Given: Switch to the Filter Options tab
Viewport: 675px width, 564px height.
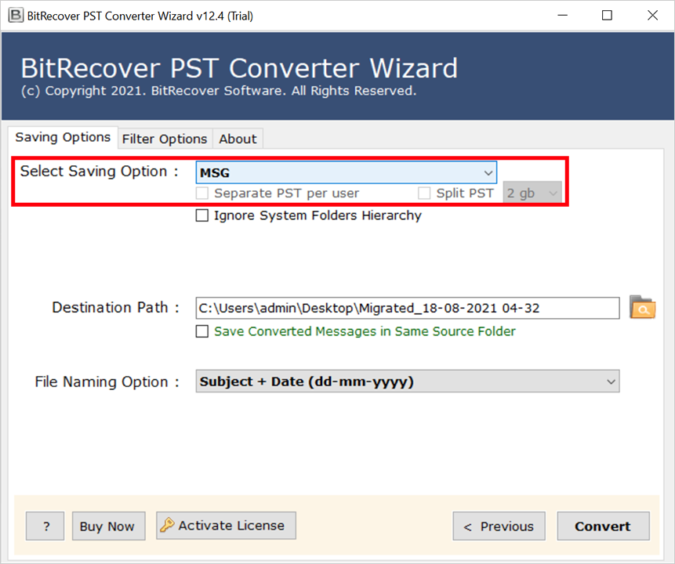Looking at the screenshot, I should click(x=165, y=139).
